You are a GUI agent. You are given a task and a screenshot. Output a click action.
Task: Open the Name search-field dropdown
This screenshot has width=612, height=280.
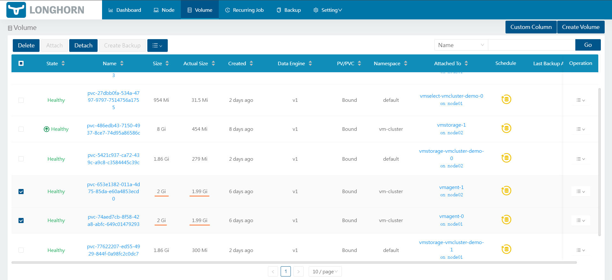[461, 45]
